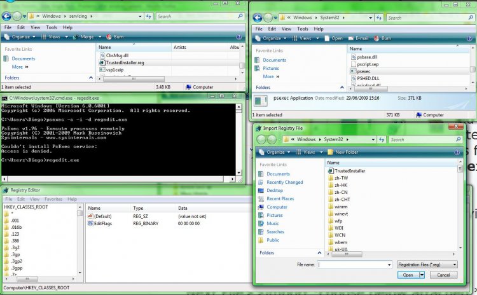Click Back arrow in System32 Explorer window
The height and width of the screenshot is (295, 477).
258,18
